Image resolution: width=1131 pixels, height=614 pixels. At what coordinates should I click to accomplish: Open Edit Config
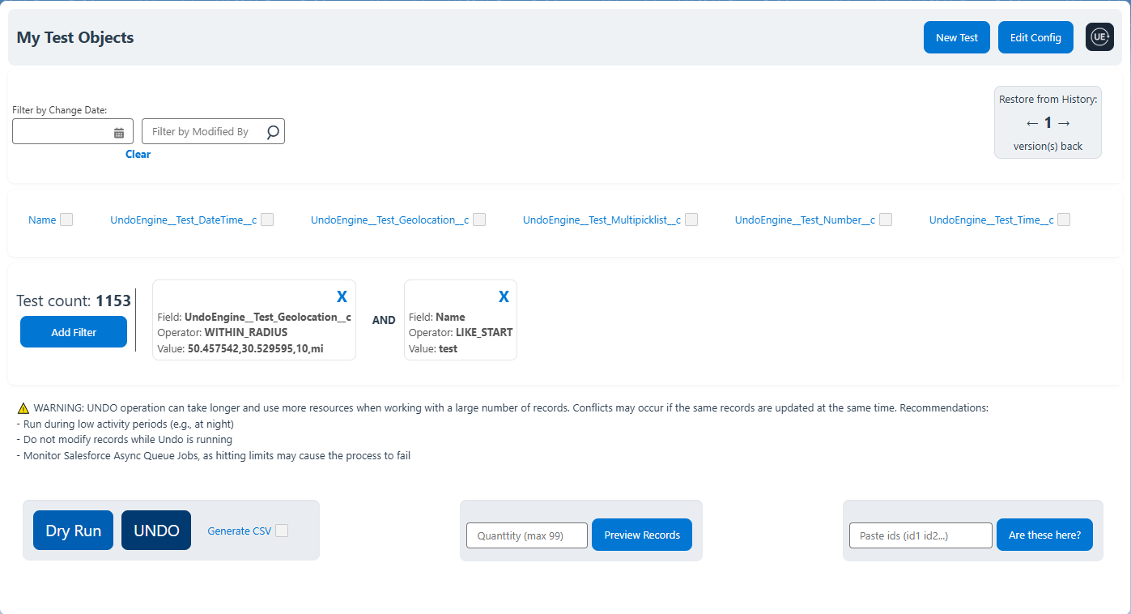click(x=1035, y=37)
